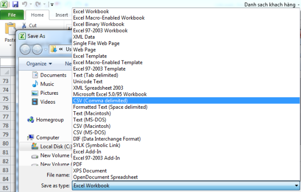Image resolution: width=301 pixels, height=192 pixels.
Task: Select Documents in navigation pane
Action: coord(49,75)
